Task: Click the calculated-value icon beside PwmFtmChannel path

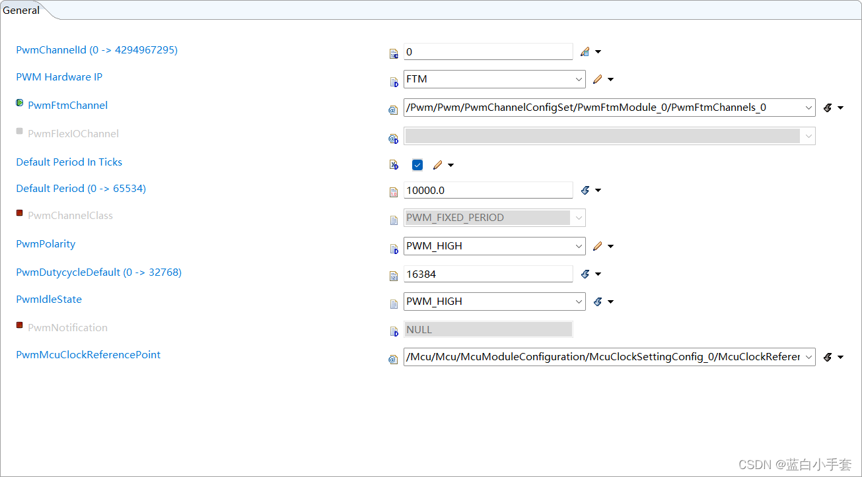Action: (828, 108)
